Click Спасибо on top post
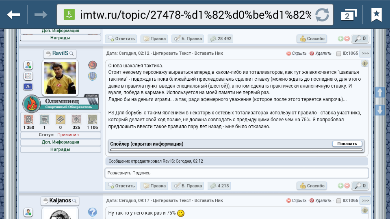390x219 pixels. [312, 39]
